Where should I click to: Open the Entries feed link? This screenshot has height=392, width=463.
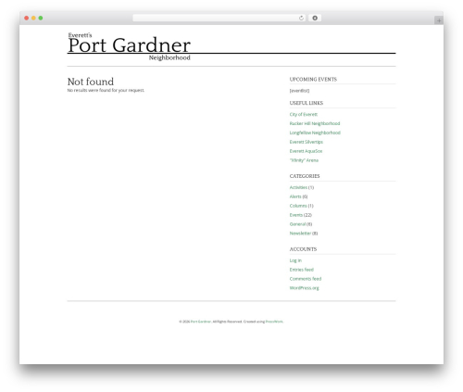pyautogui.click(x=302, y=270)
